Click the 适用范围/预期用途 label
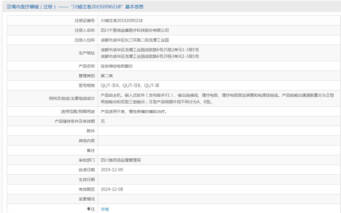The width and height of the screenshot is (341, 213). (x=78, y=112)
